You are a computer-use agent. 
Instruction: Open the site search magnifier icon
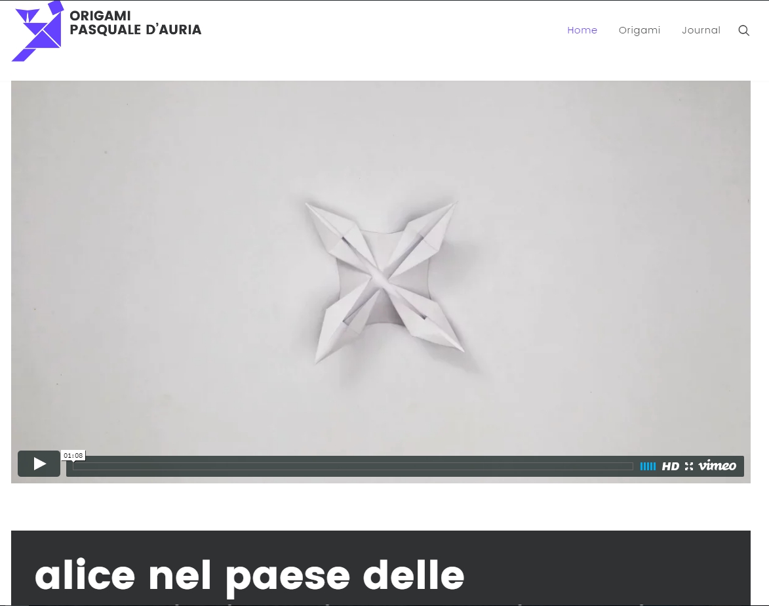click(x=743, y=30)
